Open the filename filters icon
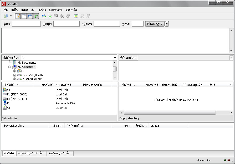The image size is (235, 164). click(x=76, y=16)
